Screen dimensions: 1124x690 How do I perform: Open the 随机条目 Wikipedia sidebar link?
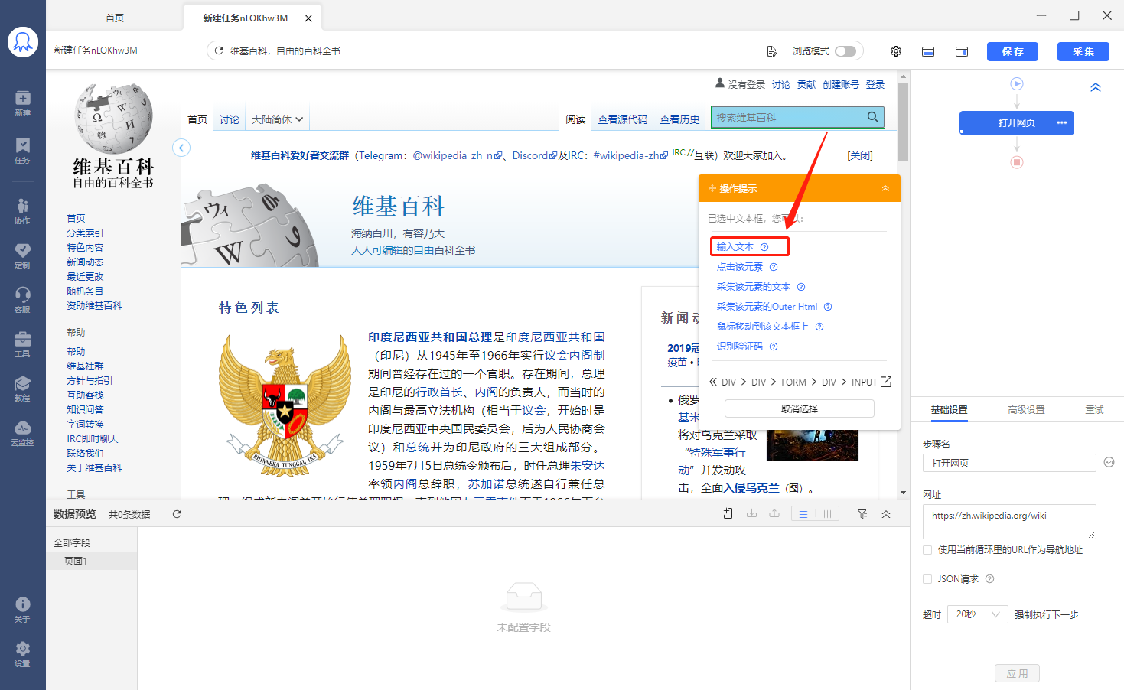tap(85, 291)
